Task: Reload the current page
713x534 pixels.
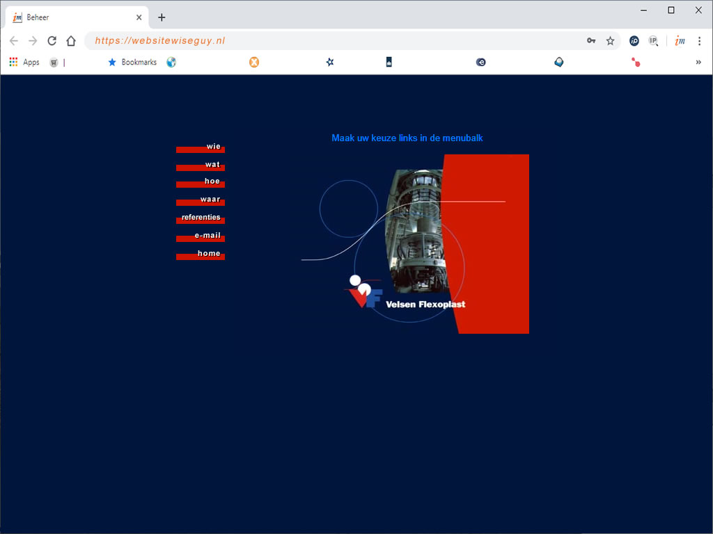Action: 52,41
